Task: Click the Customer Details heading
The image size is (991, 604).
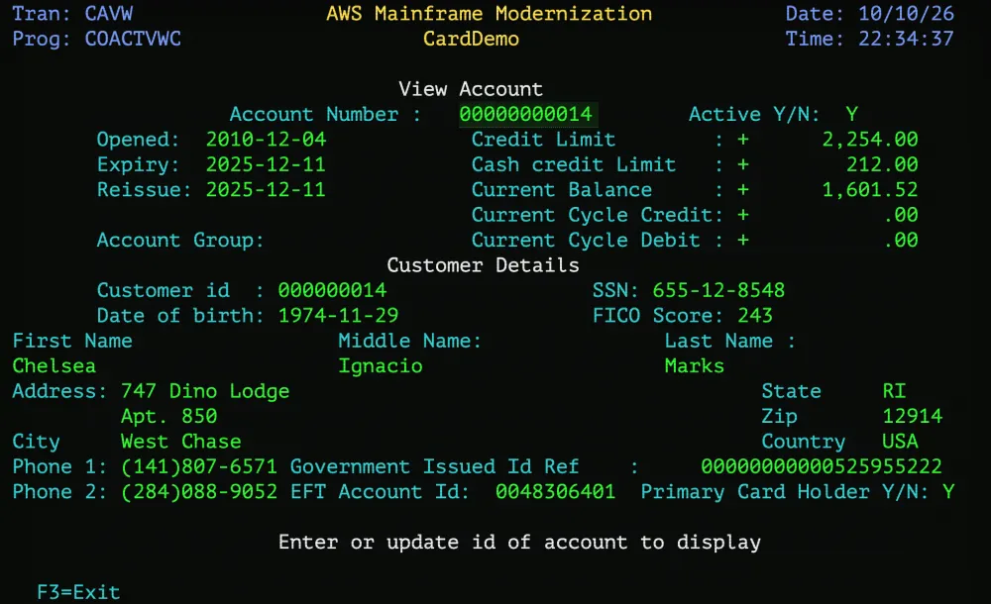Action: tap(483, 265)
